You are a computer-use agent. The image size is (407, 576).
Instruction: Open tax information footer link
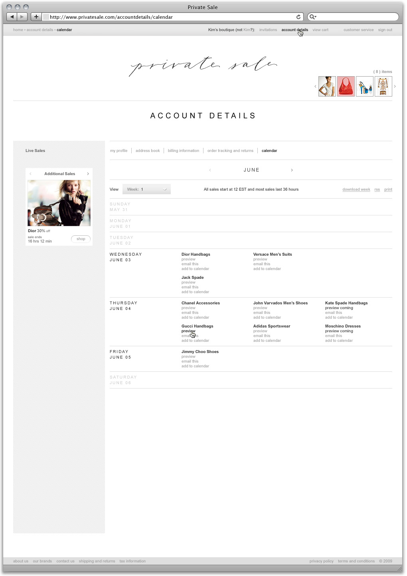(132, 561)
